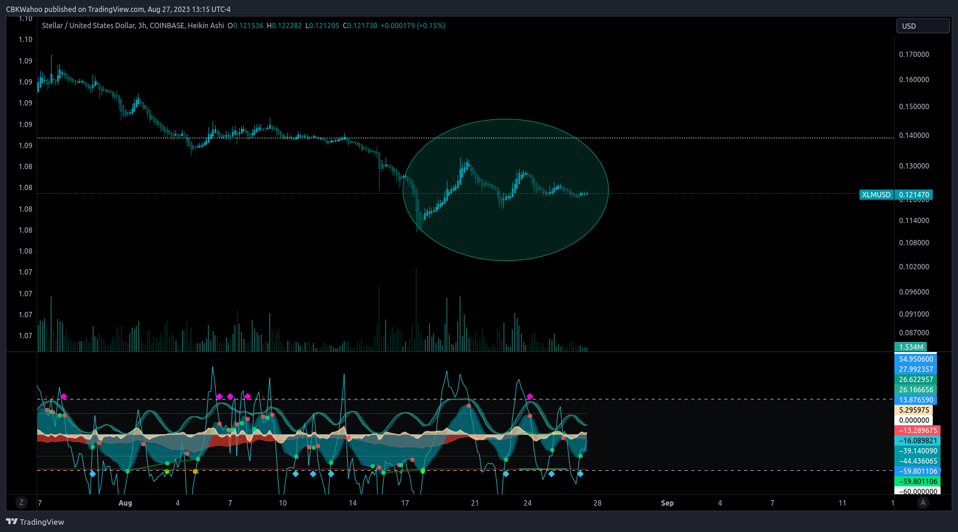Click the 0.102000 price axis label
The width and height of the screenshot is (958, 532).
coord(914,267)
